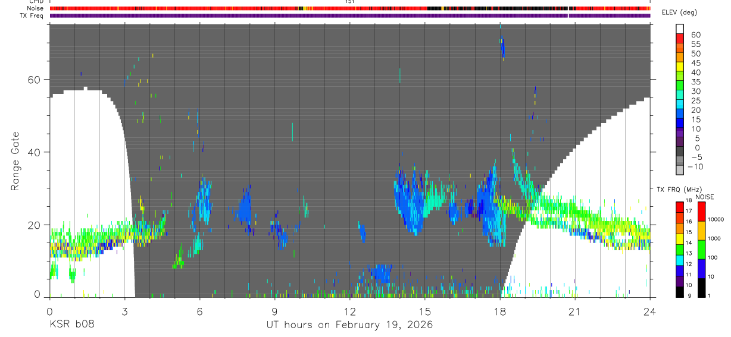Click the x-axis tick label '6'
This screenshot has width=731, height=337.
tap(199, 311)
